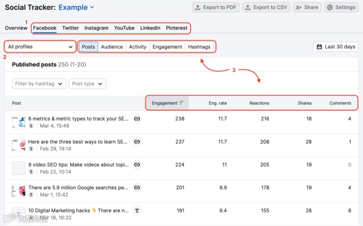Click the link icon on the '9 video SEO tips' post
Screen dimensions: 363x226
click(x=137, y=165)
